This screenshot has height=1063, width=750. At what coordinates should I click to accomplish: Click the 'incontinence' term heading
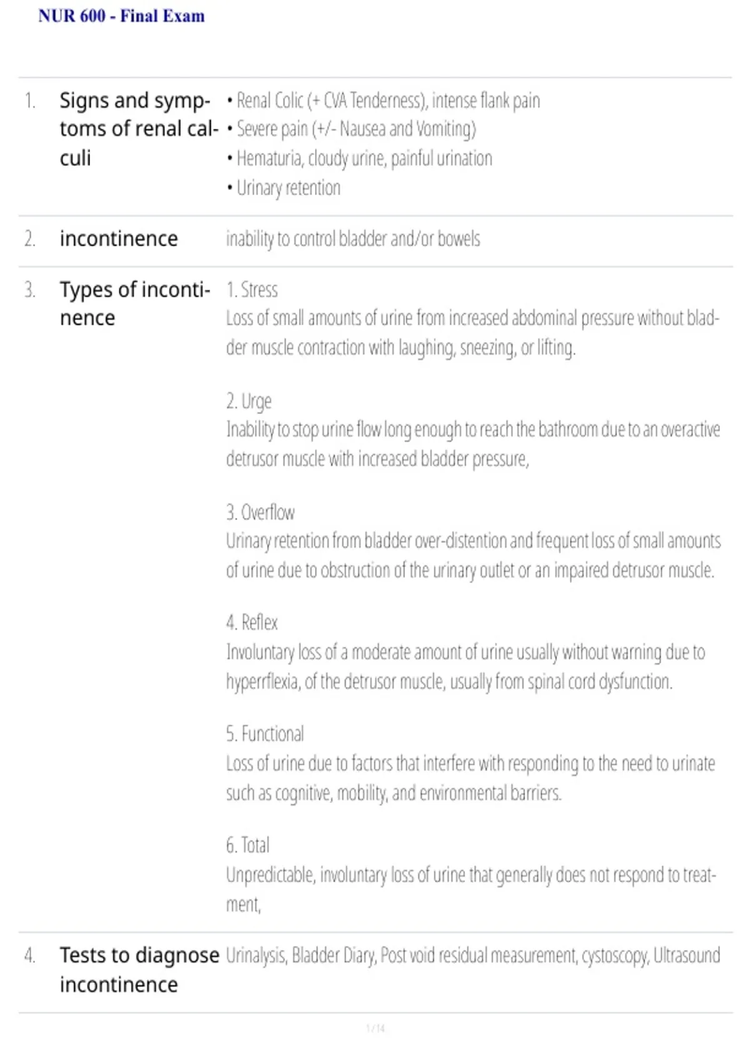coord(119,239)
